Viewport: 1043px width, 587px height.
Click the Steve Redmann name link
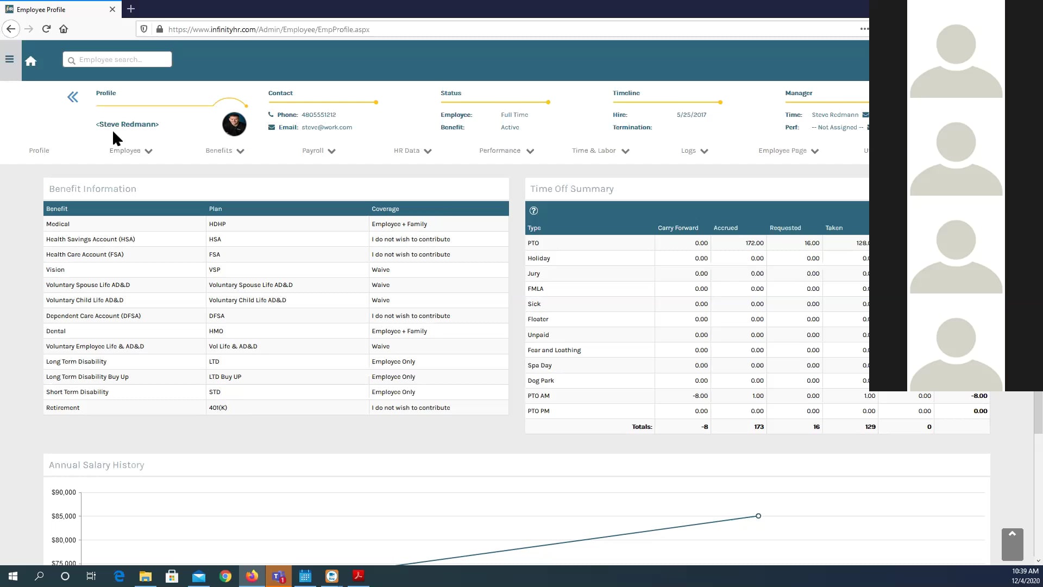coord(127,124)
